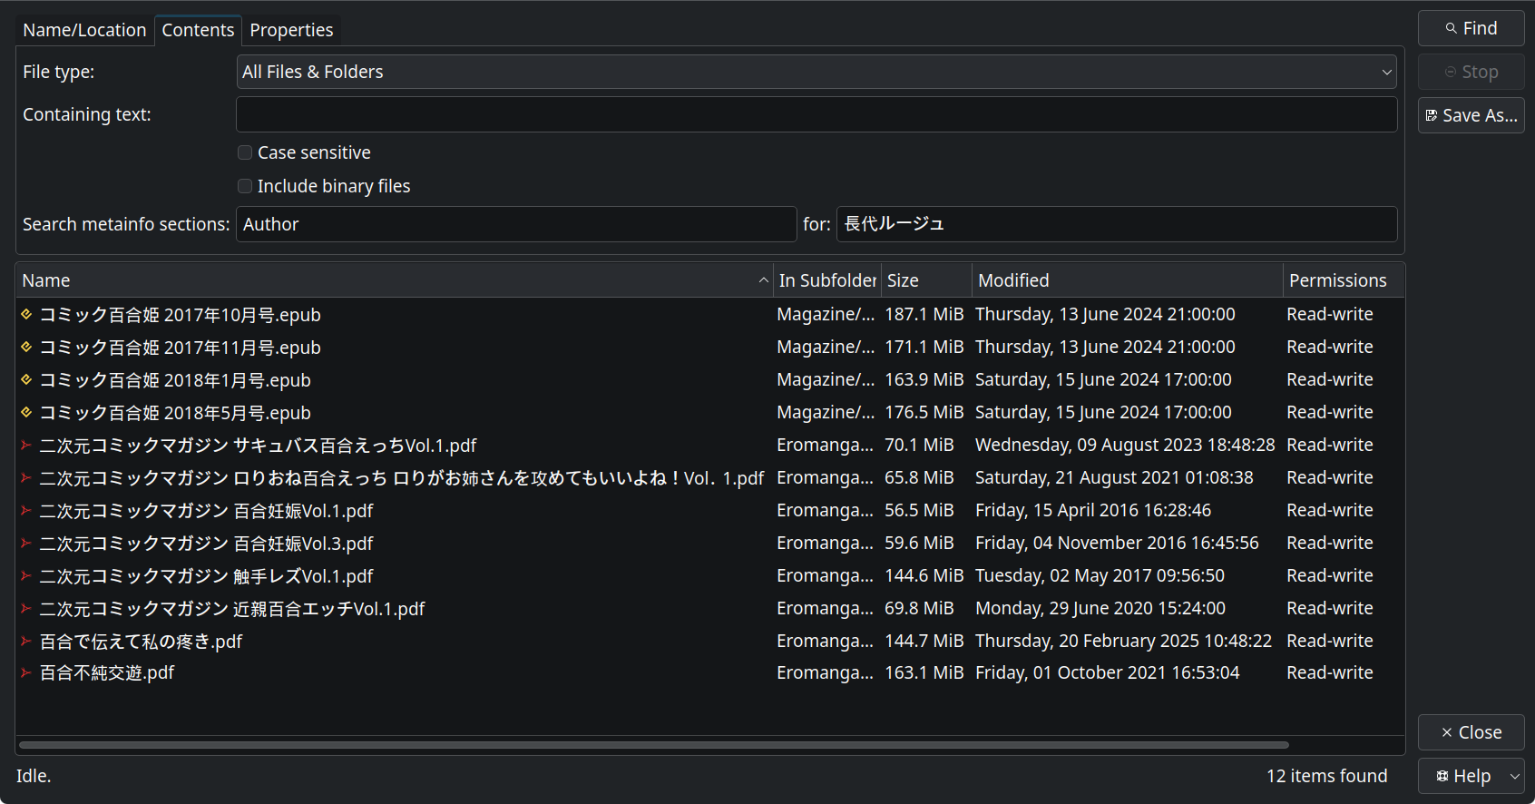Image resolution: width=1535 pixels, height=804 pixels.
Task: Click the PDF icon for サキュバス百合えっちVol.1
Action: 26,445
